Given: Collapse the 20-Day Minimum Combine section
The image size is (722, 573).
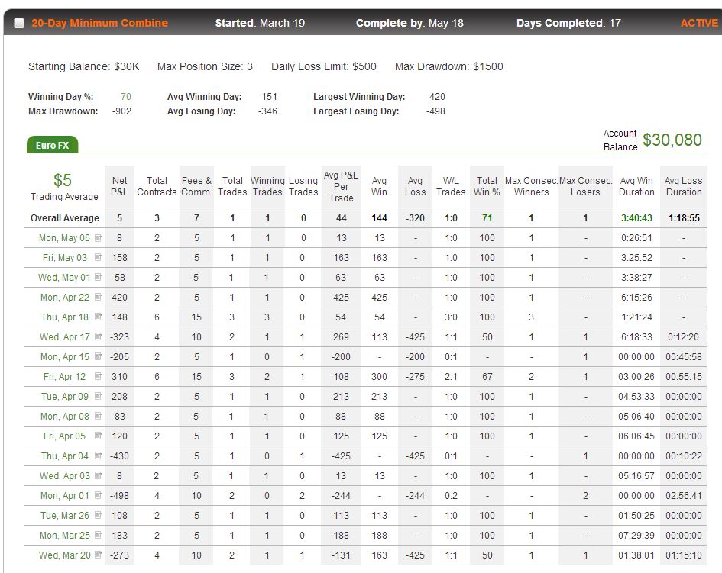Looking at the screenshot, I should [19, 24].
